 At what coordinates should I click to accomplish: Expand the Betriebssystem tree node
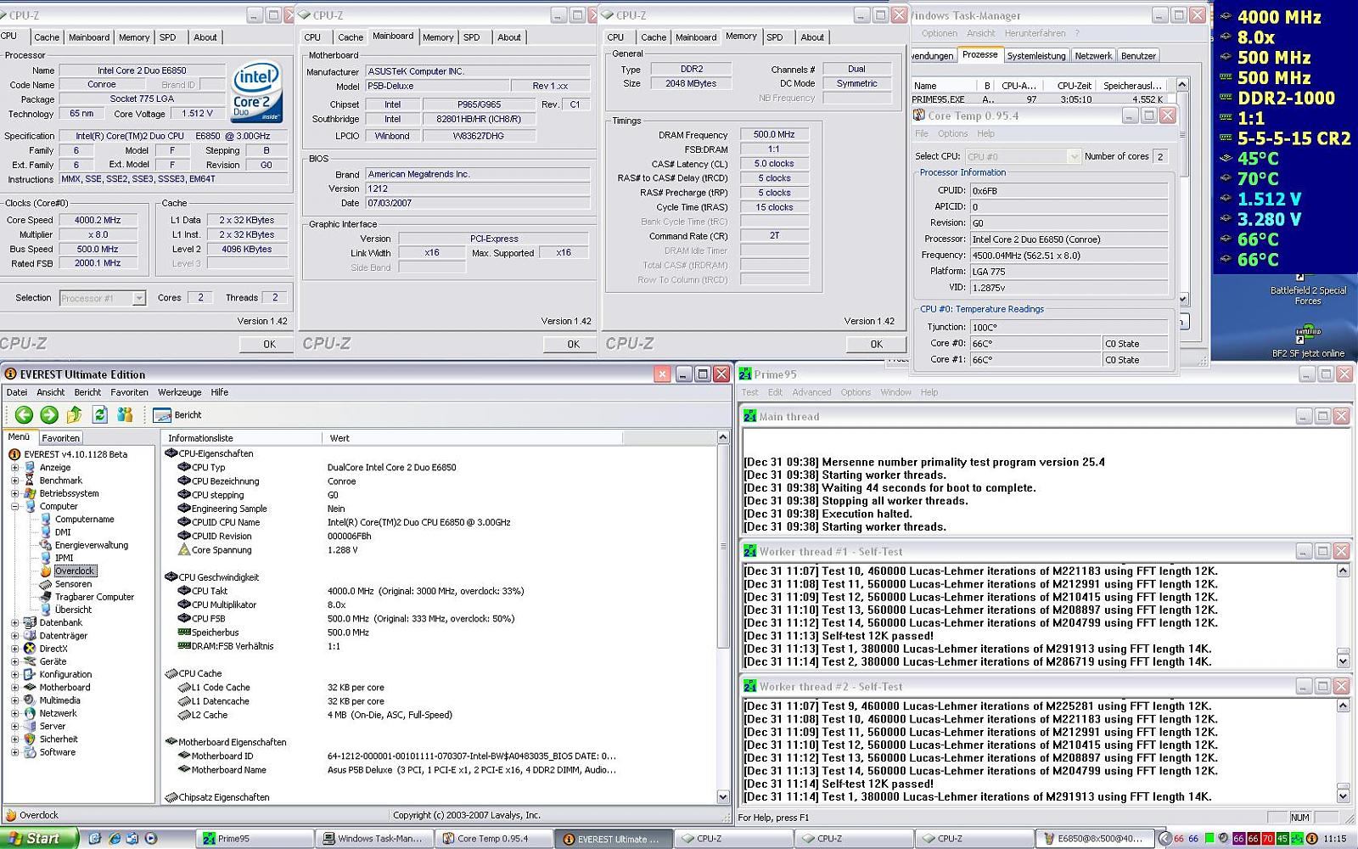(x=14, y=493)
